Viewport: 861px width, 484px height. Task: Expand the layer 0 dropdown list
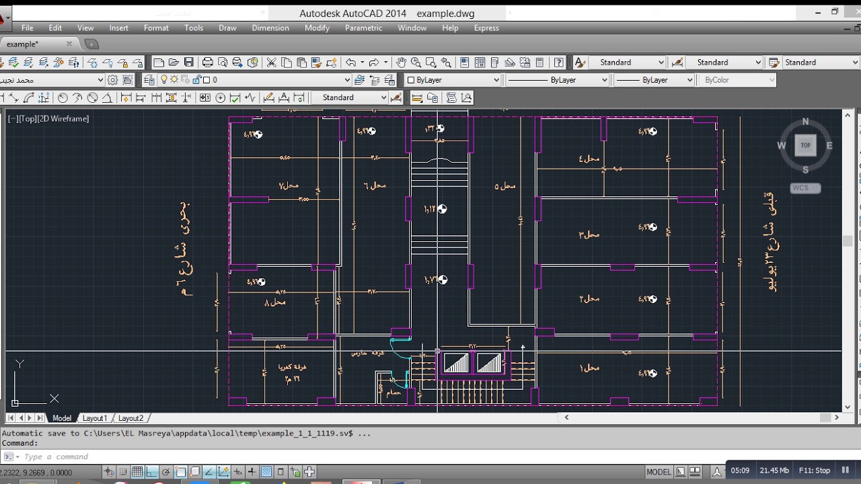pyautogui.click(x=347, y=80)
